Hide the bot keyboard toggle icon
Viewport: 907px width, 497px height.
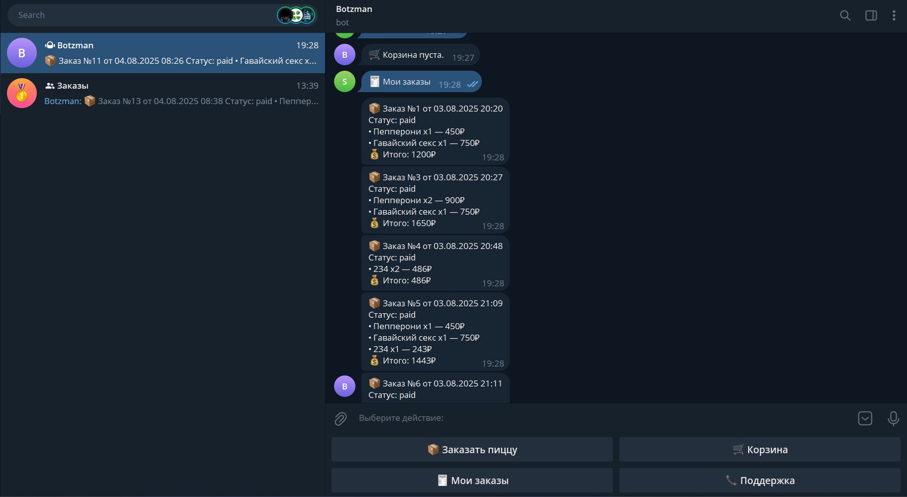(x=865, y=418)
